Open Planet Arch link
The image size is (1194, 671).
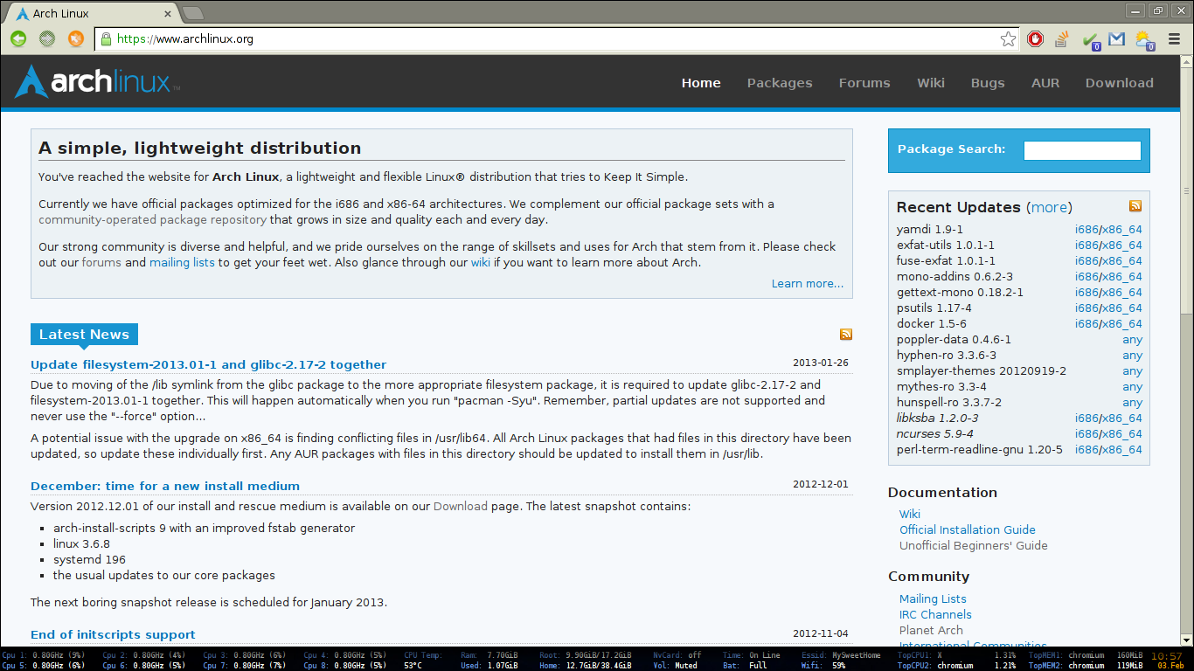click(931, 630)
